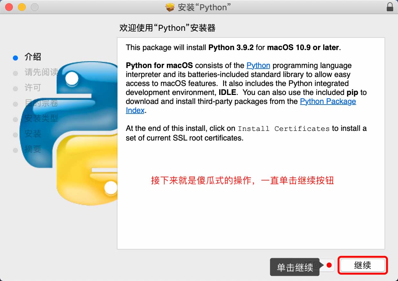Image resolution: width=398 pixels, height=281 pixels.
Task: Click the blue dot next to 介绍
Action: 15,57
